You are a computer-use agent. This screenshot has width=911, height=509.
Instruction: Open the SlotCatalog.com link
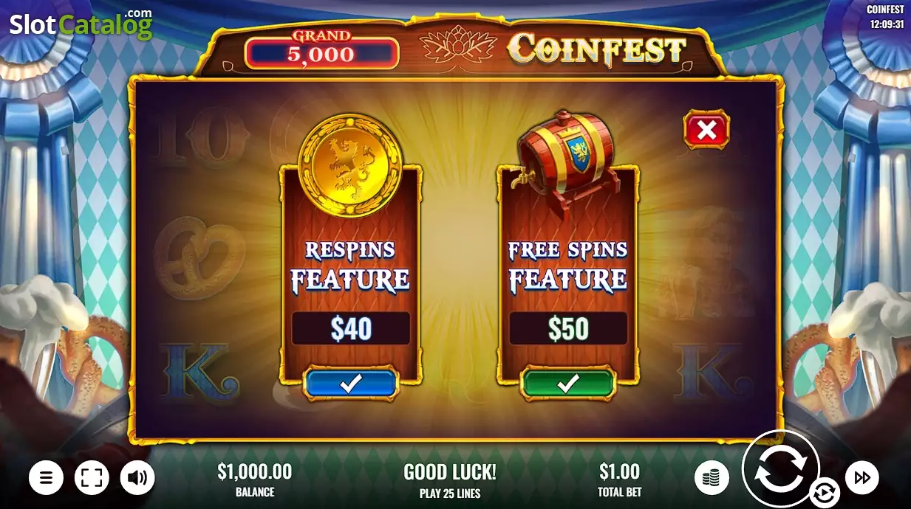coord(81,24)
